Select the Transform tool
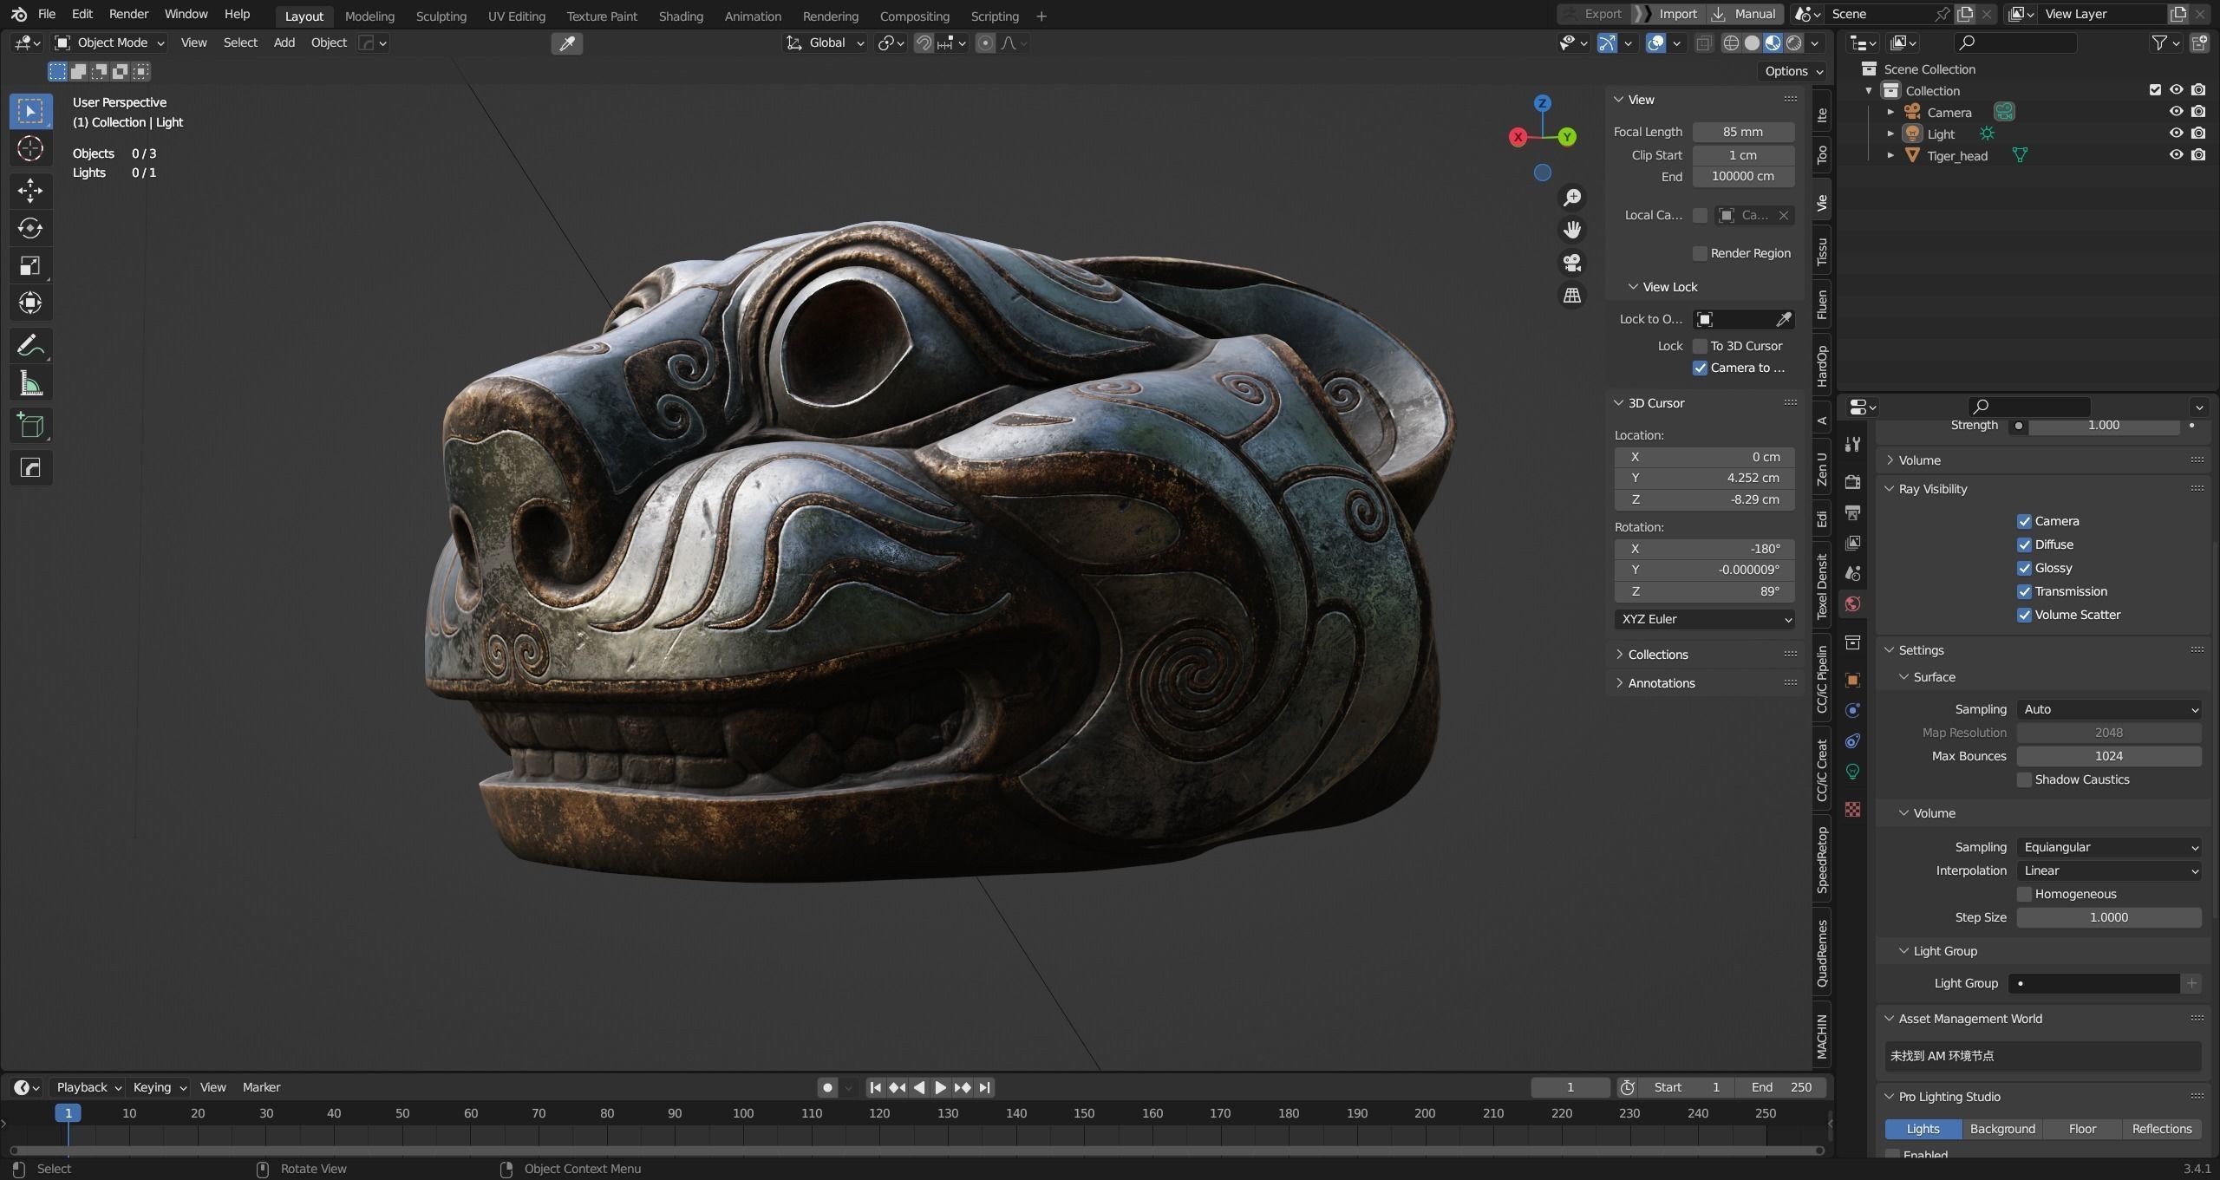 pos(30,303)
